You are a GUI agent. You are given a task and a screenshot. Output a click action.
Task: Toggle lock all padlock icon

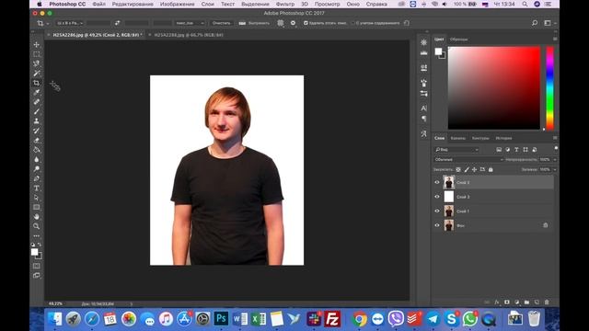point(491,169)
